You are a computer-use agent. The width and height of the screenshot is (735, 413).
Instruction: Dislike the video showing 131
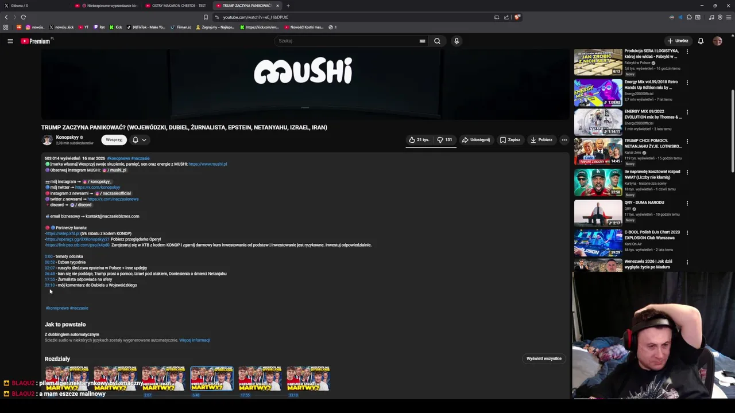click(444, 140)
